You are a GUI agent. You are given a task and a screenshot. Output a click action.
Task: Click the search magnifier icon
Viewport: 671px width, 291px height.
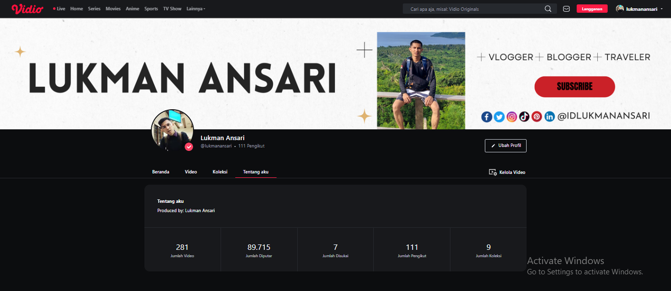[x=548, y=9]
